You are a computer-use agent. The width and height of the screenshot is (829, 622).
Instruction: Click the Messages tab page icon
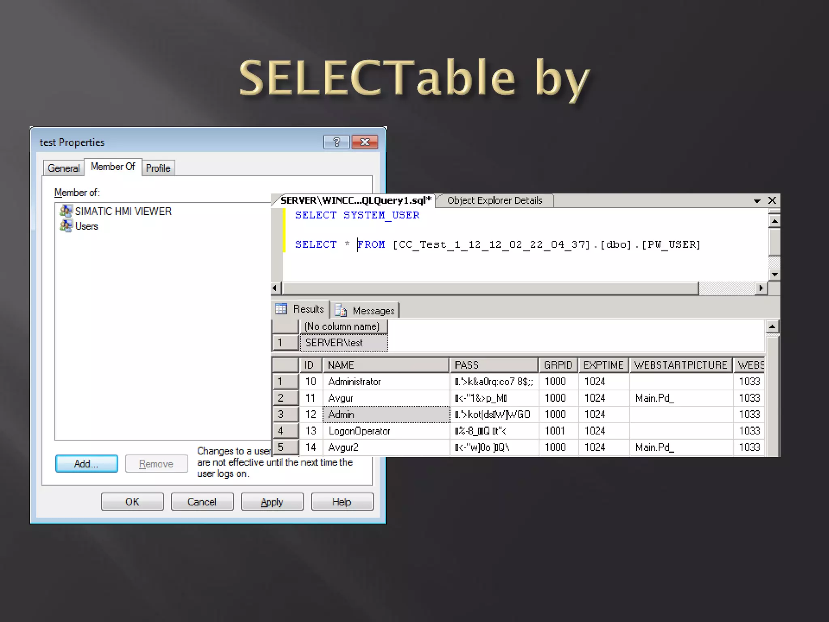tap(341, 311)
